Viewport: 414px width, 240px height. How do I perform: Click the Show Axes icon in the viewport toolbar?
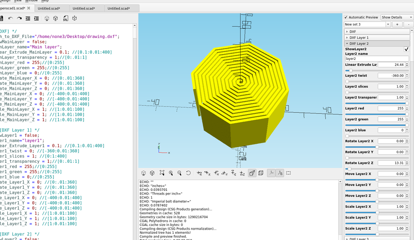point(271,173)
